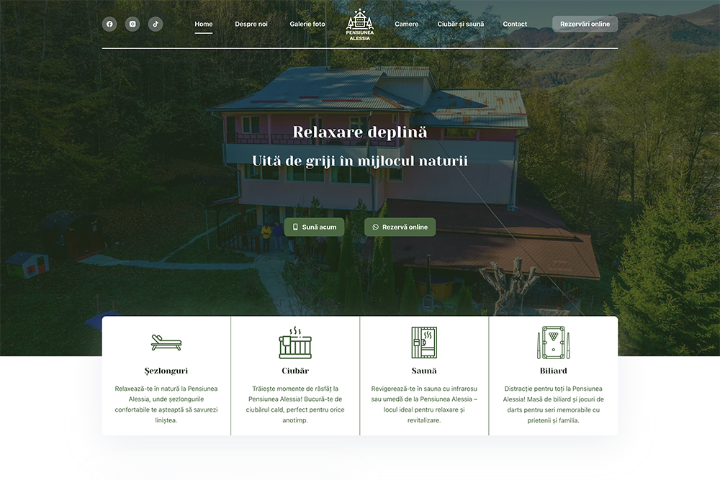This screenshot has width=720, height=480.
Task: Open the Despre noi menu item
Action: [251, 24]
